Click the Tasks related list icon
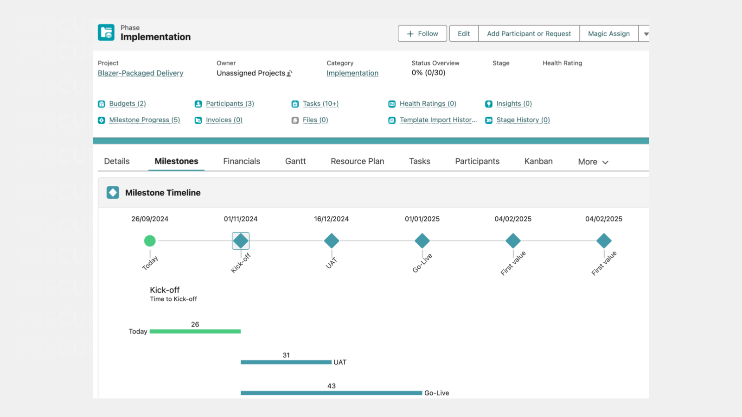This screenshot has height=417, width=742. (295, 104)
